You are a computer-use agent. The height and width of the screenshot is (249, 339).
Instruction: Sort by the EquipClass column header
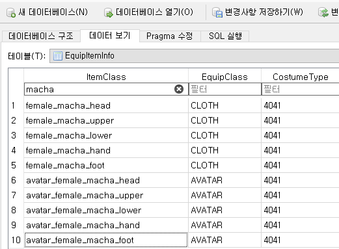[x=224, y=77]
